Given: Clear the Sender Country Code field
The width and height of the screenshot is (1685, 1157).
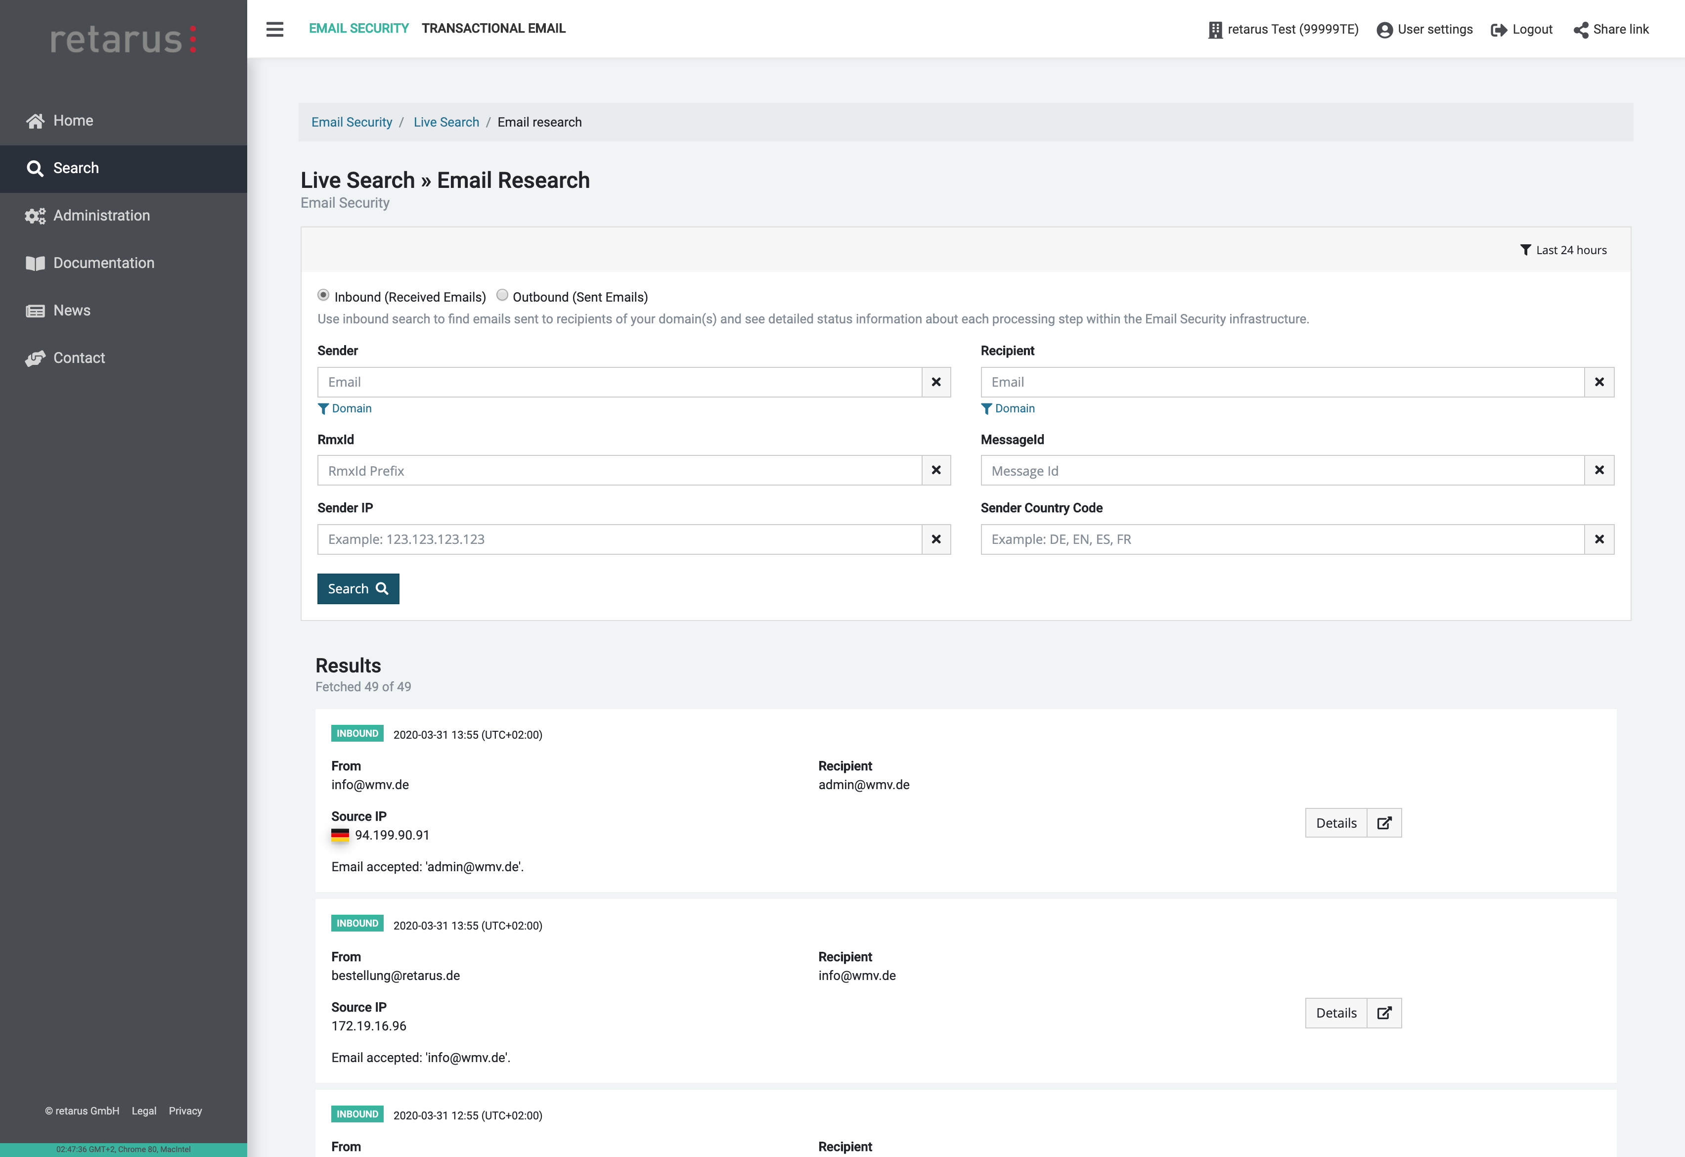Looking at the screenshot, I should (1599, 539).
